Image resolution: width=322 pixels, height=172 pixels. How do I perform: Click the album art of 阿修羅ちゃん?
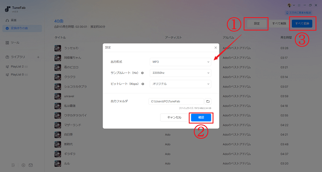58,58
